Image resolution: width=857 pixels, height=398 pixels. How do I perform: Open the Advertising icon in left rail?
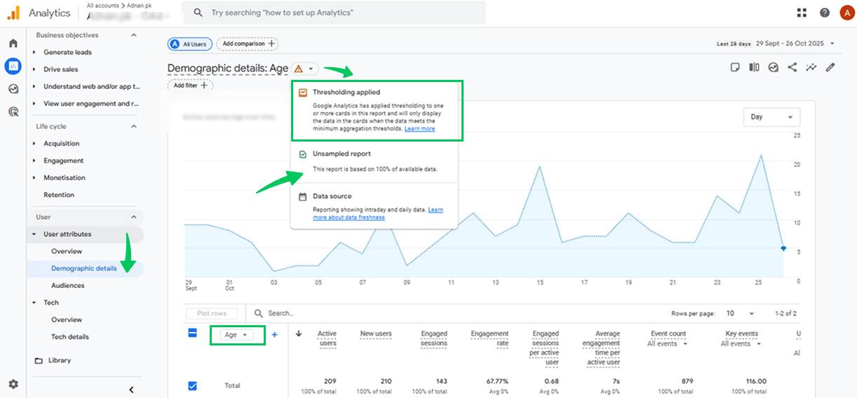coord(13,111)
